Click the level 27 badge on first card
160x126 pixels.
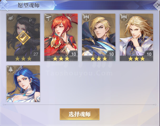coord(36,54)
